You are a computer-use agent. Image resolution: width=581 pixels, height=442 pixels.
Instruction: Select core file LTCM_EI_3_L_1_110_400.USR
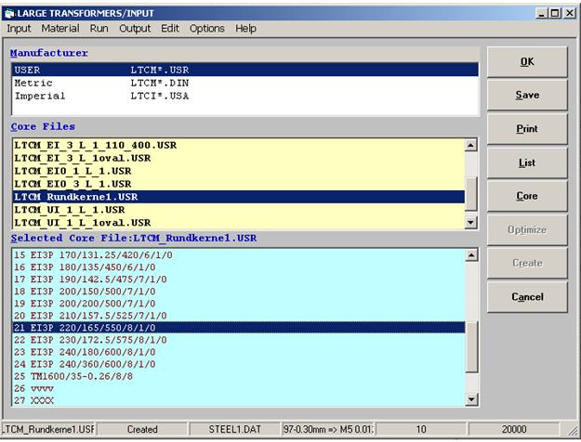[x=239, y=145]
